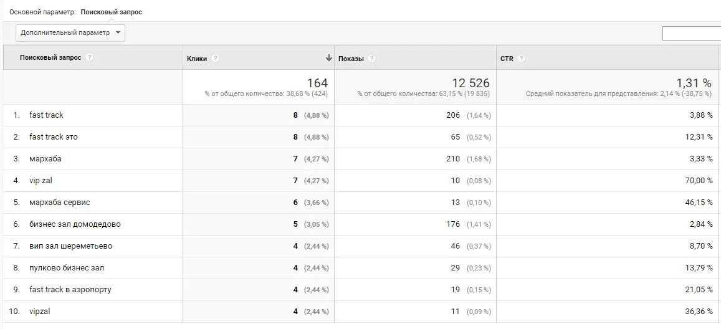Open help icon next to Поисковый запрос header
721x329 pixels.
(x=90, y=57)
